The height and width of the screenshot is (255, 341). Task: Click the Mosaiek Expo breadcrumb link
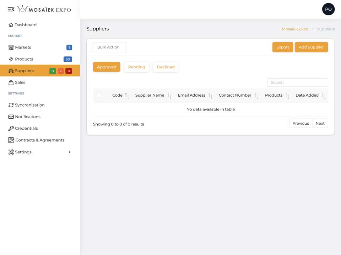[295, 29]
